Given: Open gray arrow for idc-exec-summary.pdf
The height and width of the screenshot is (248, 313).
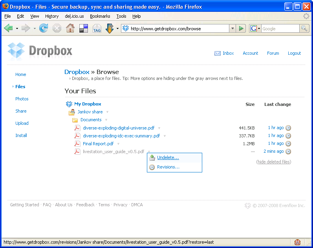Looking at the screenshot, I should [165, 136].
